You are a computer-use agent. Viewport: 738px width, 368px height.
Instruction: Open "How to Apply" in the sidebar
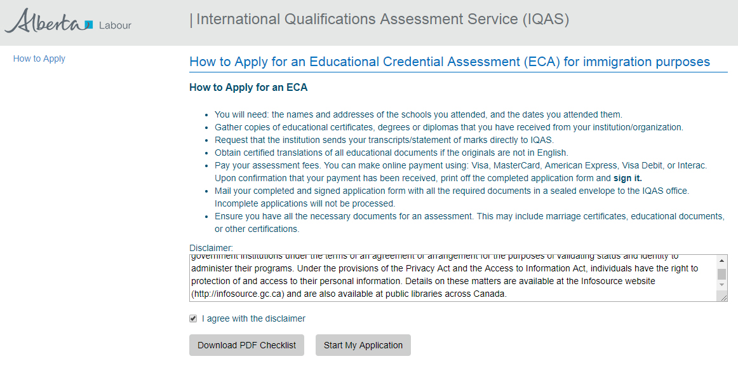click(x=39, y=58)
